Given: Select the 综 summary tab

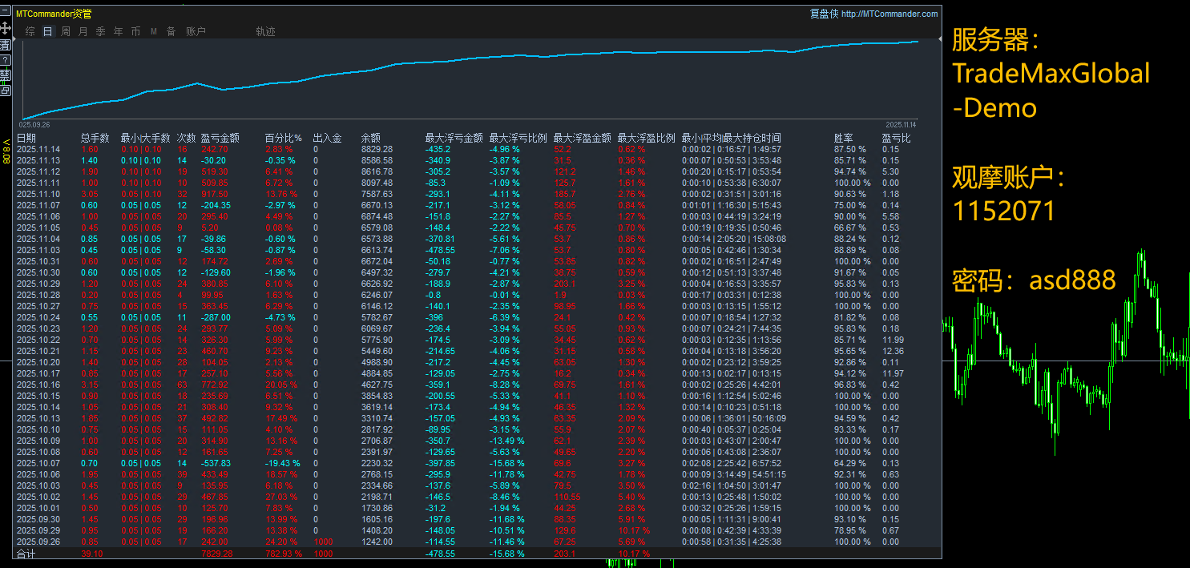Looking at the screenshot, I should [30, 30].
